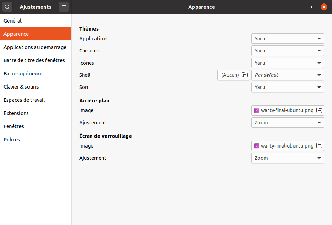Click the (Aucun) Shell theme field

click(230, 75)
